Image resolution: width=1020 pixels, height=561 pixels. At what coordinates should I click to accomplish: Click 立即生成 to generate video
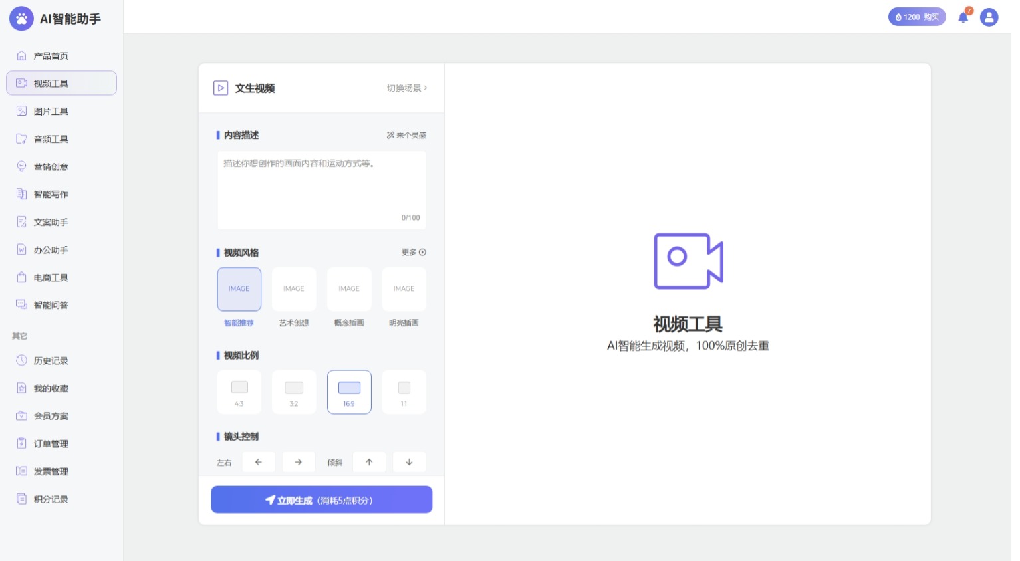321,500
